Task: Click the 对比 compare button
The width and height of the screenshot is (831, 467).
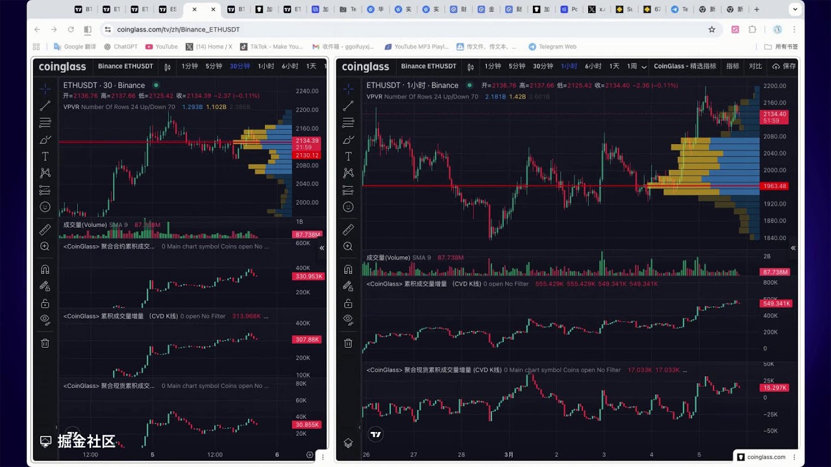Action: point(756,66)
